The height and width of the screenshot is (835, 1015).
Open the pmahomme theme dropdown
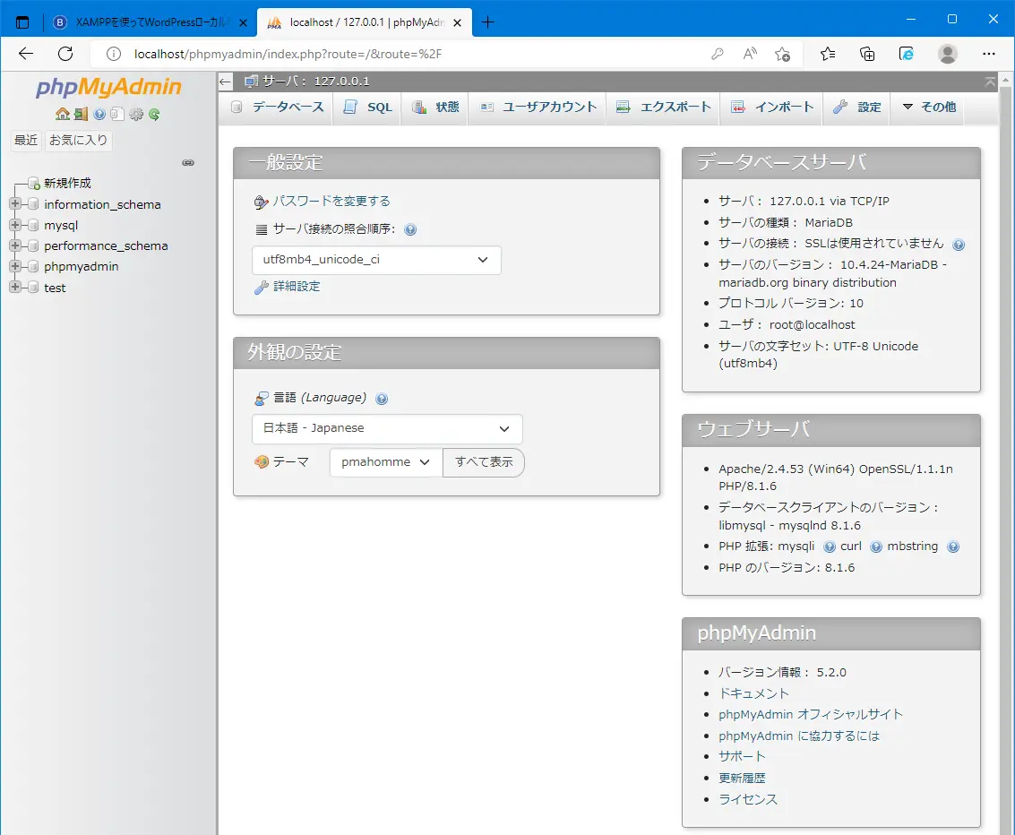(386, 462)
